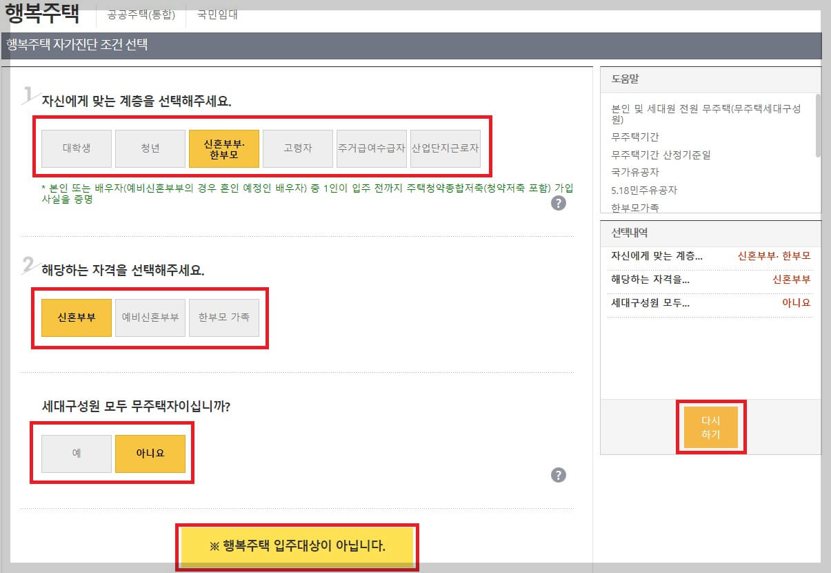Select the 고령자 applicant category

click(x=298, y=148)
